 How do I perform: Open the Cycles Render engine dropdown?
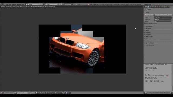[69, 4]
